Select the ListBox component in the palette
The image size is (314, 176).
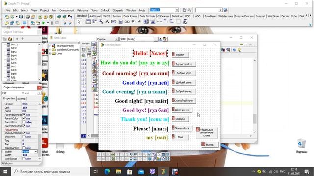tap(146, 22)
